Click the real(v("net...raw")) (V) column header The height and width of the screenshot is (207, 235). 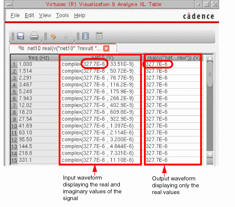pos(173,58)
